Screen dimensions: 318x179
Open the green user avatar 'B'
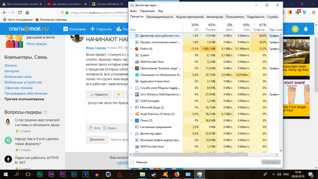[295, 29]
